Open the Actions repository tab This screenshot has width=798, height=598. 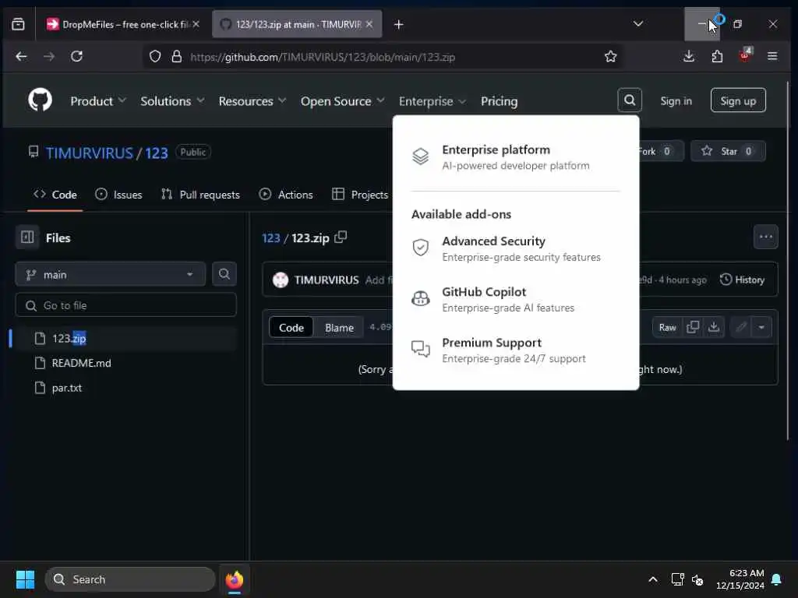coord(285,194)
